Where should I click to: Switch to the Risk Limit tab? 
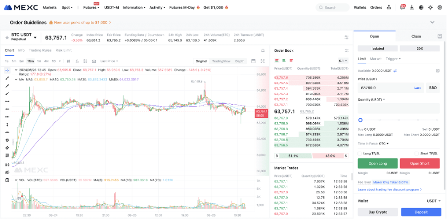[x=64, y=50]
